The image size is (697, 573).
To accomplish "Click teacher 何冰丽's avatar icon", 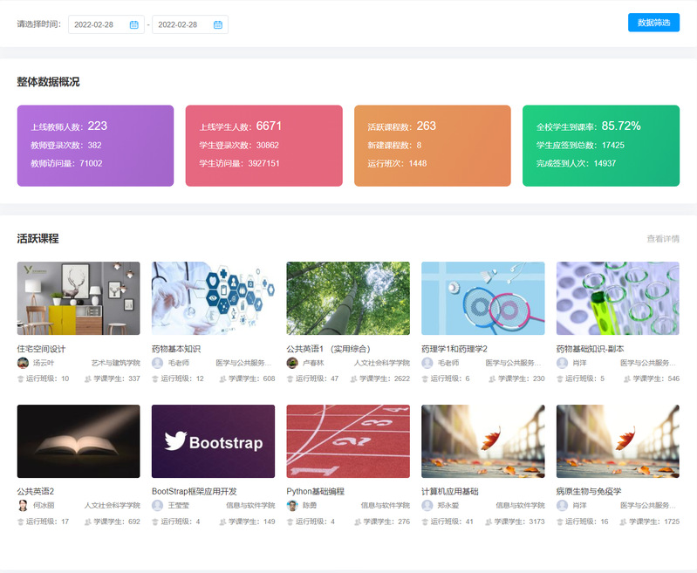I will 23,506.
